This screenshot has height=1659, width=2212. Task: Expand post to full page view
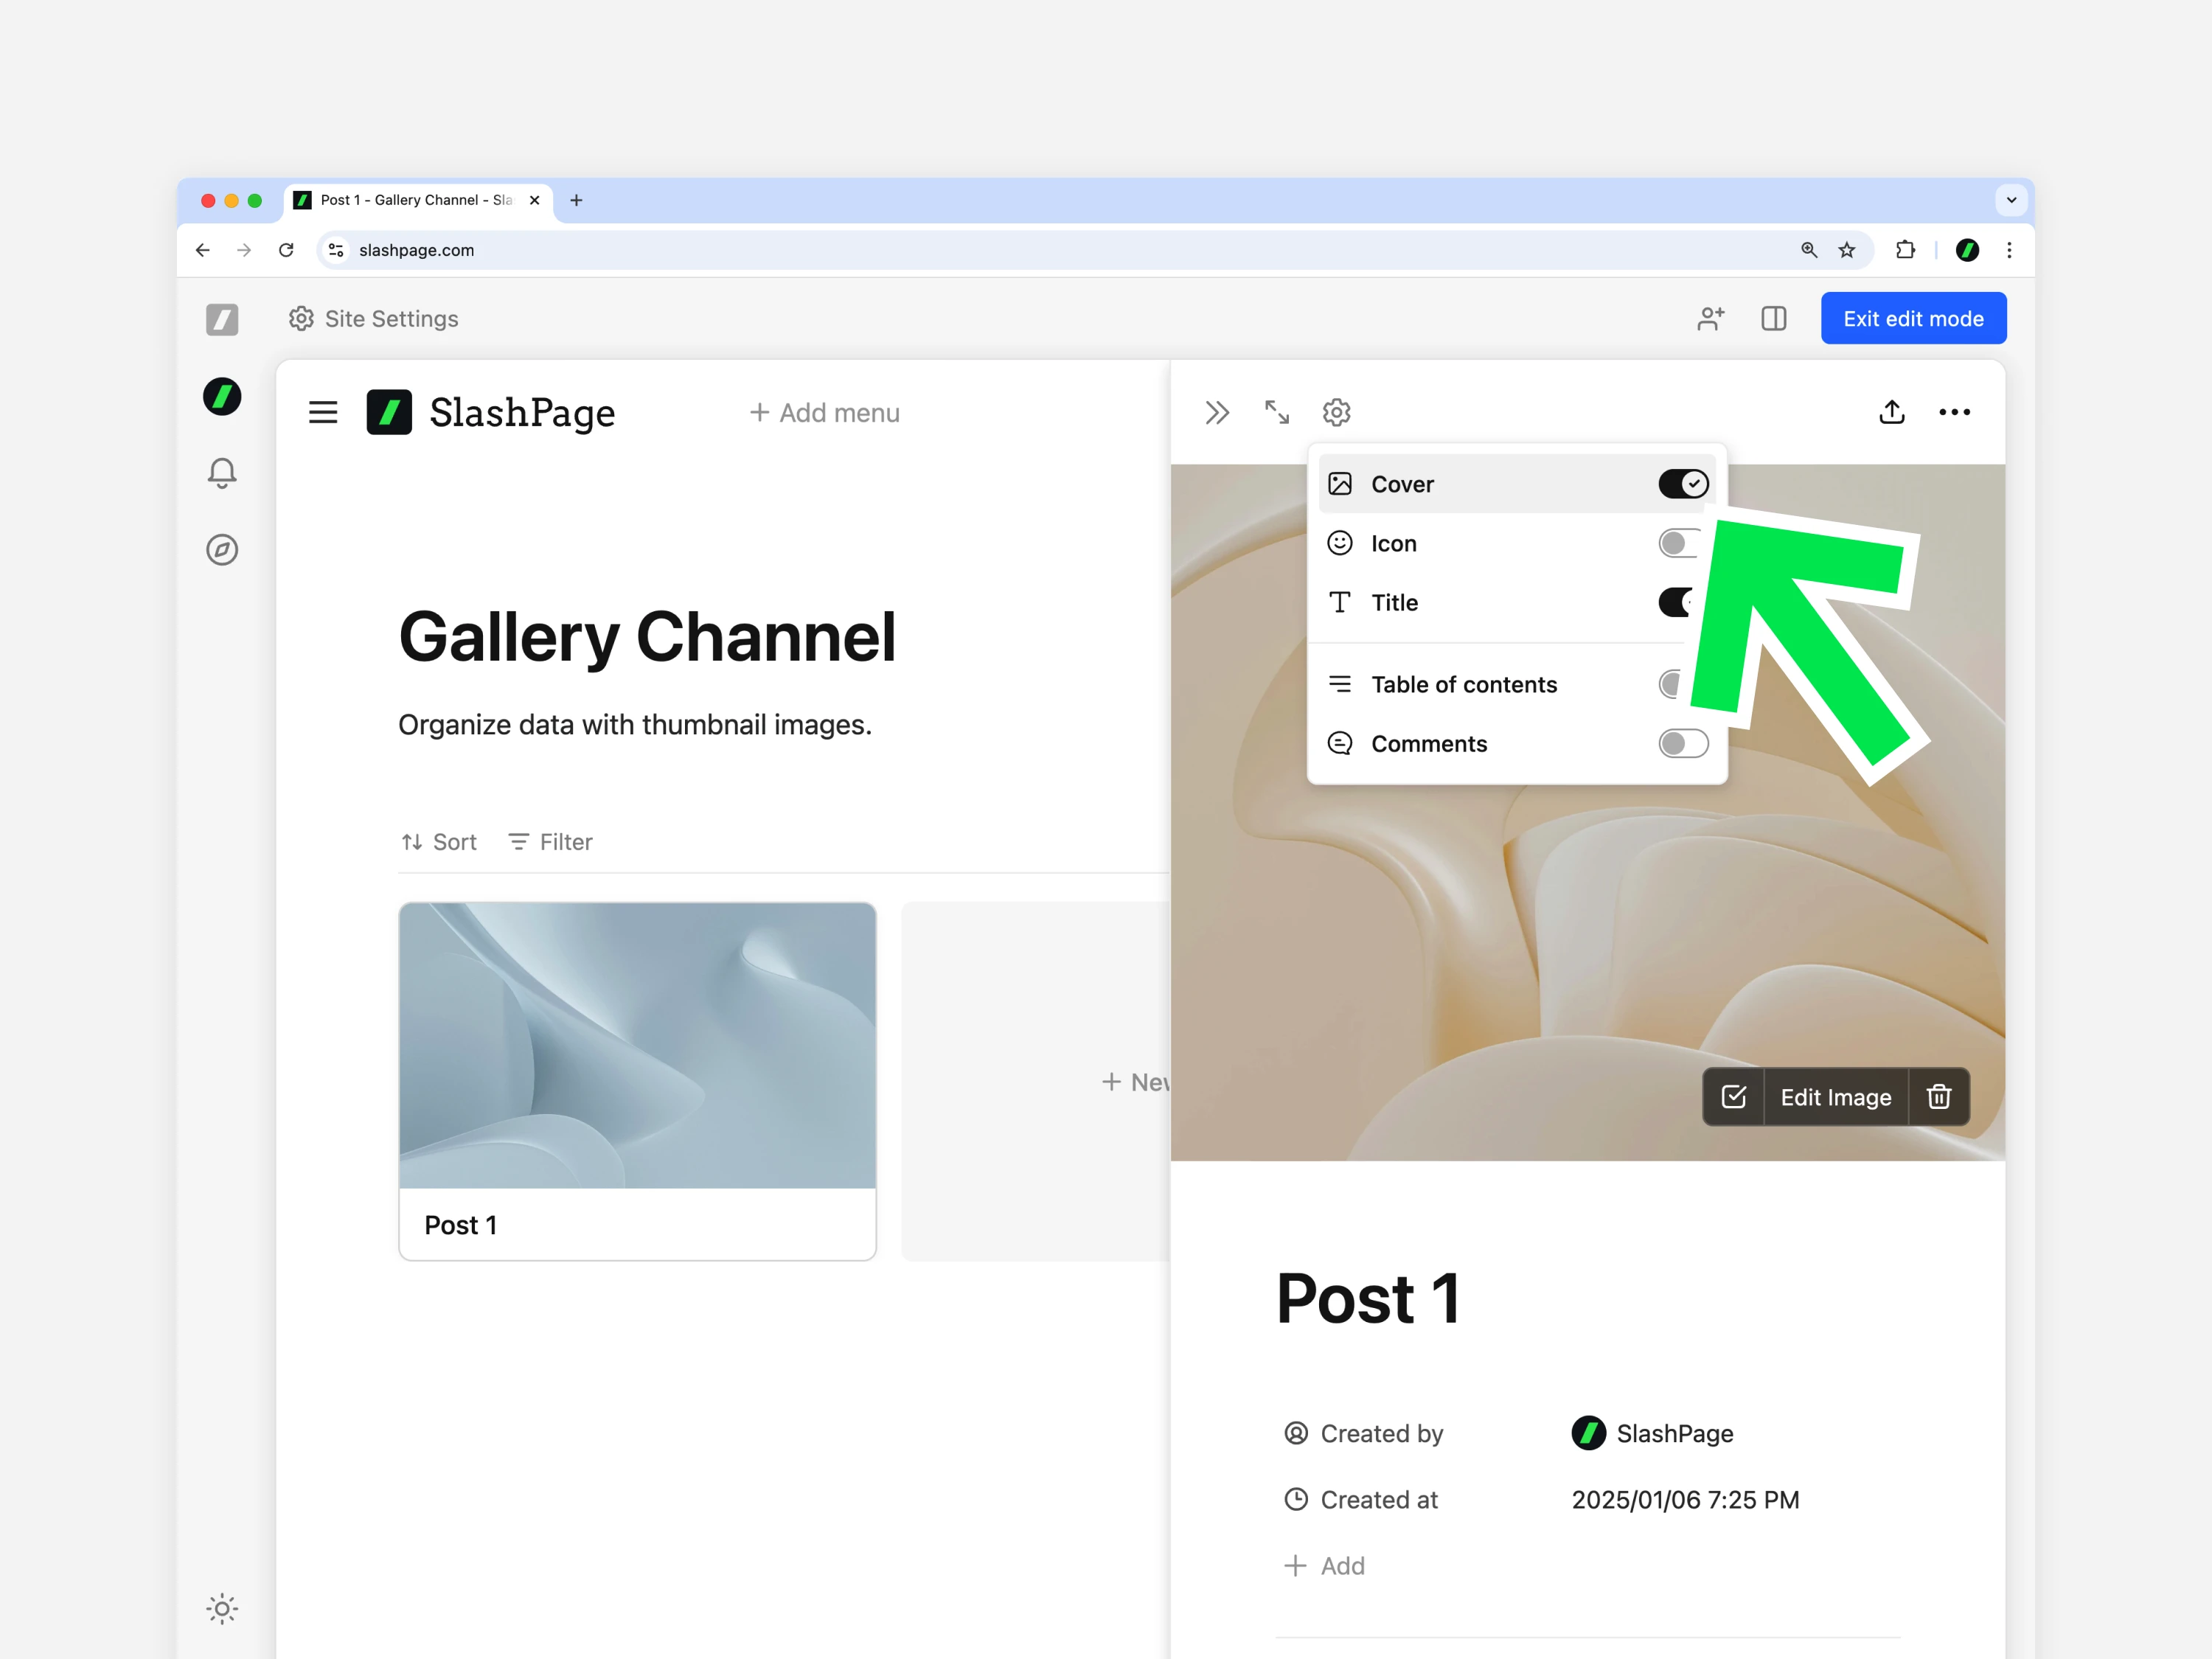pyautogui.click(x=1277, y=412)
